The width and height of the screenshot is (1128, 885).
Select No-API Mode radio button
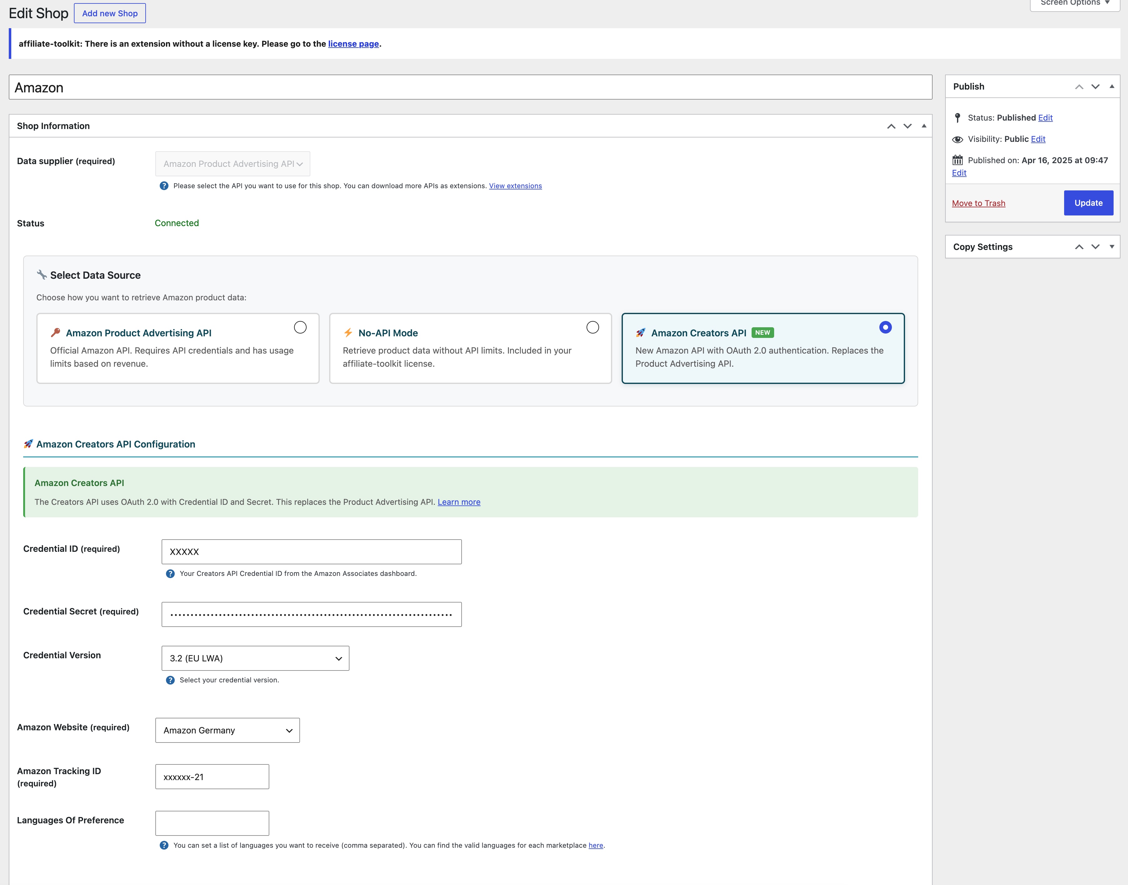click(x=593, y=328)
